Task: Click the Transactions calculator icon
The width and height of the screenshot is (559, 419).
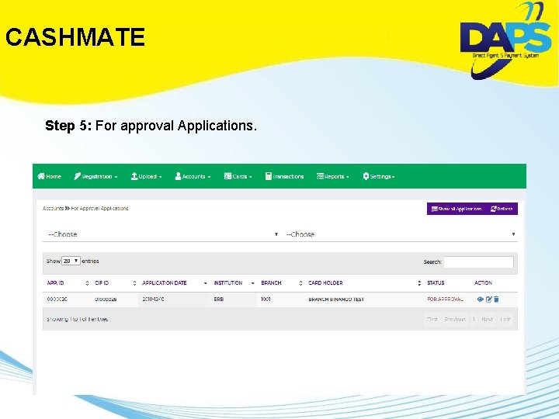Action: tap(269, 176)
